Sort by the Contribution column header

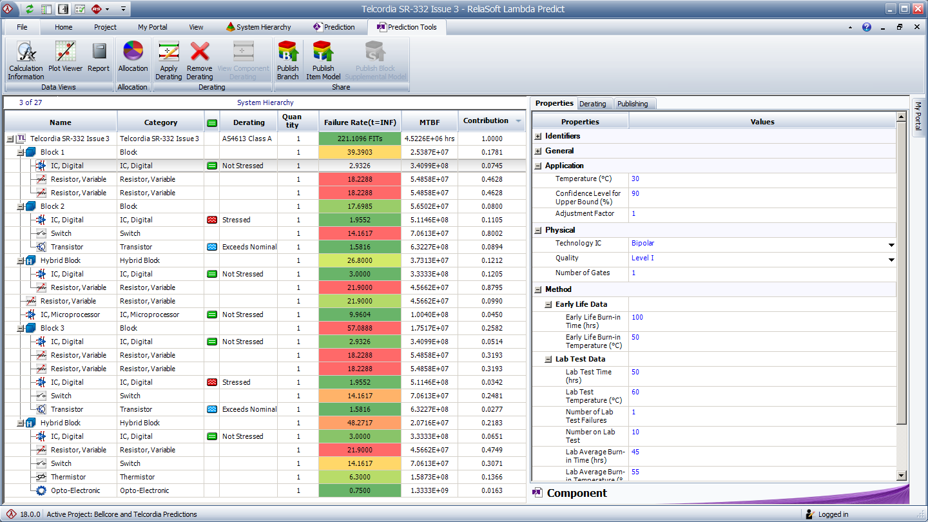(x=485, y=121)
